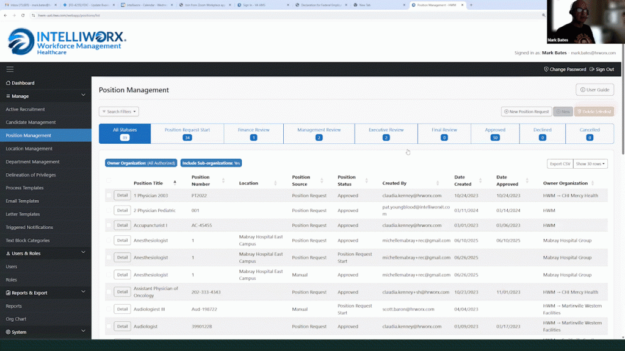The height and width of the screenshot is (351, 625).
Task: Open Department Management in sidebar
Action: [x=33, y=161]
